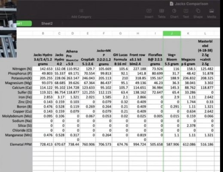Select zinc cell 1.744

189,102
